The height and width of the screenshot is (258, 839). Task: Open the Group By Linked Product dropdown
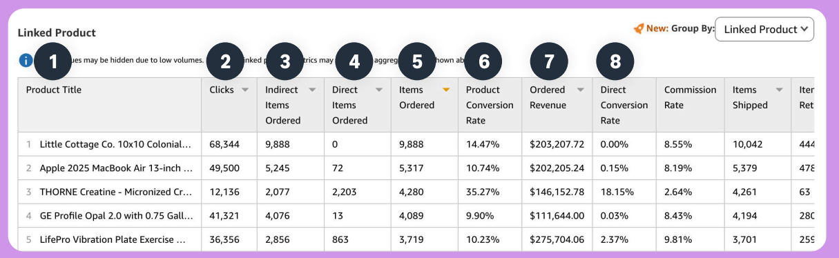(x=764, y=30)
